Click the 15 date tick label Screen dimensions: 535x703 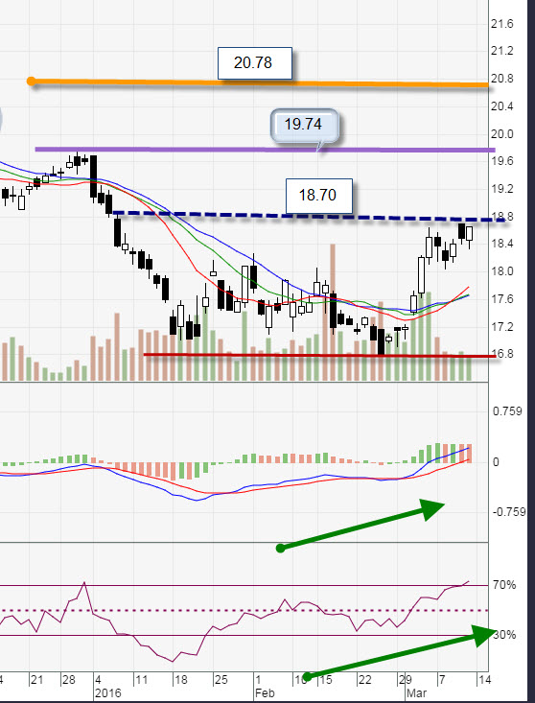click(326, 680)
